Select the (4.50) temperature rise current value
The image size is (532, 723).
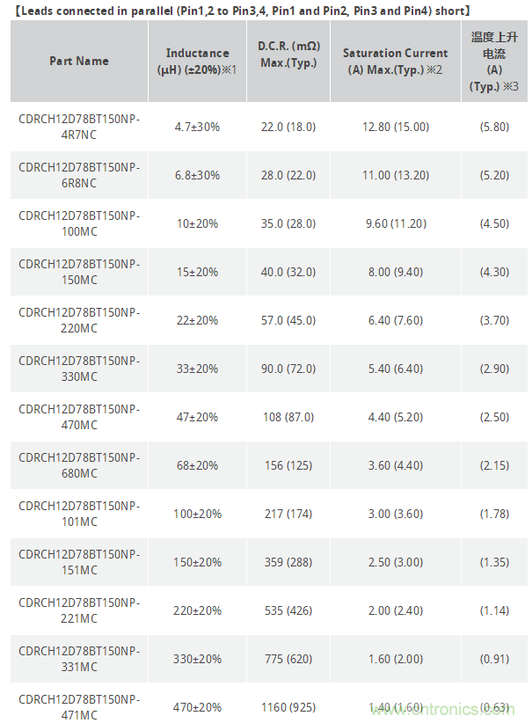pyautogui.click(x=494, y=223)
